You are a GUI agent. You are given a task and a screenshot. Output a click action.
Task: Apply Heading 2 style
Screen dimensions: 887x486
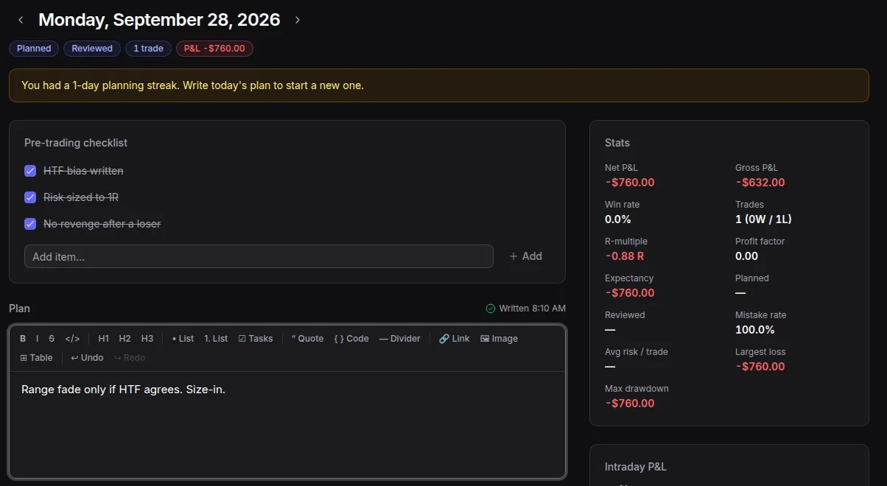[x=125, y=339]
